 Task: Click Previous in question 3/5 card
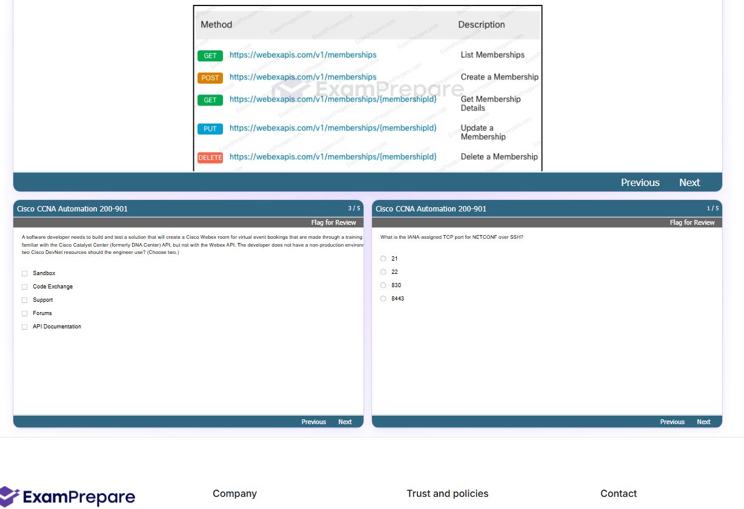click(x=314, y=422)
